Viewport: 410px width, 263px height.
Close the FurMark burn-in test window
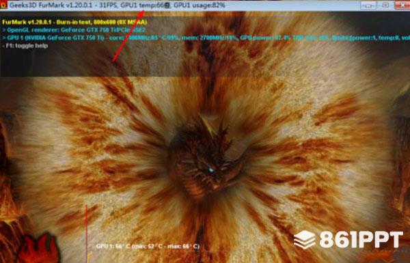tap(402, 5)
